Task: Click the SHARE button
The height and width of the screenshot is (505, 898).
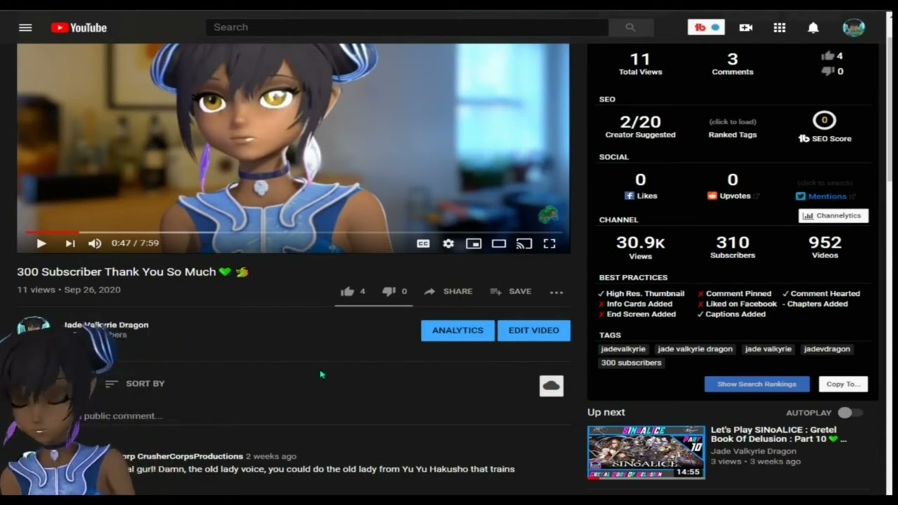Action: [448, 292]
